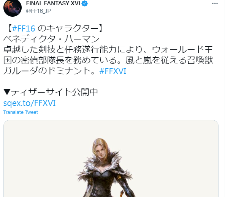
Task: Follow the #FF16 hashtag
Action: click(x=24, y=28)
